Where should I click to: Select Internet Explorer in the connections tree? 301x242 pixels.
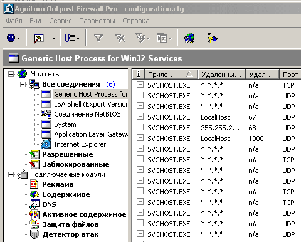80,144
